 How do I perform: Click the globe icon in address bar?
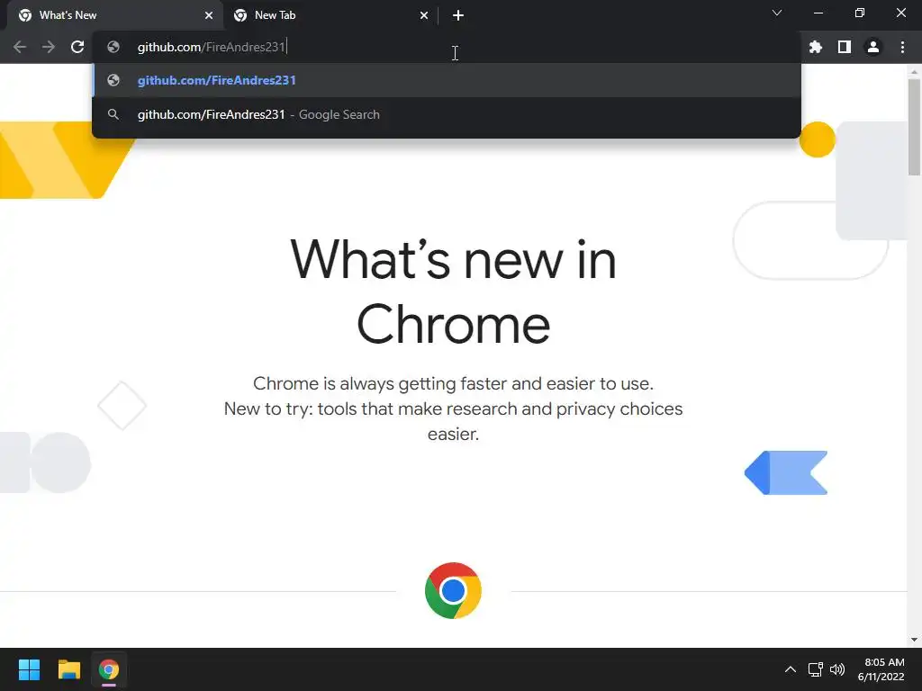pos(113,47)
